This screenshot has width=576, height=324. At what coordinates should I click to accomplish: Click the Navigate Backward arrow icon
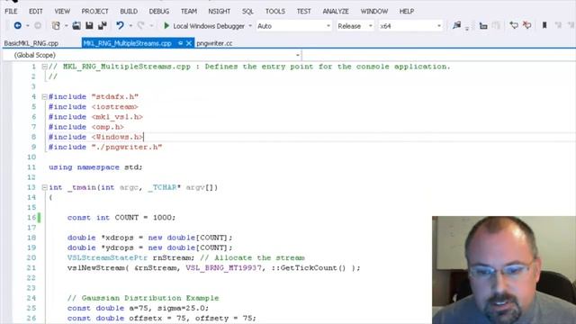click(17, 25)
